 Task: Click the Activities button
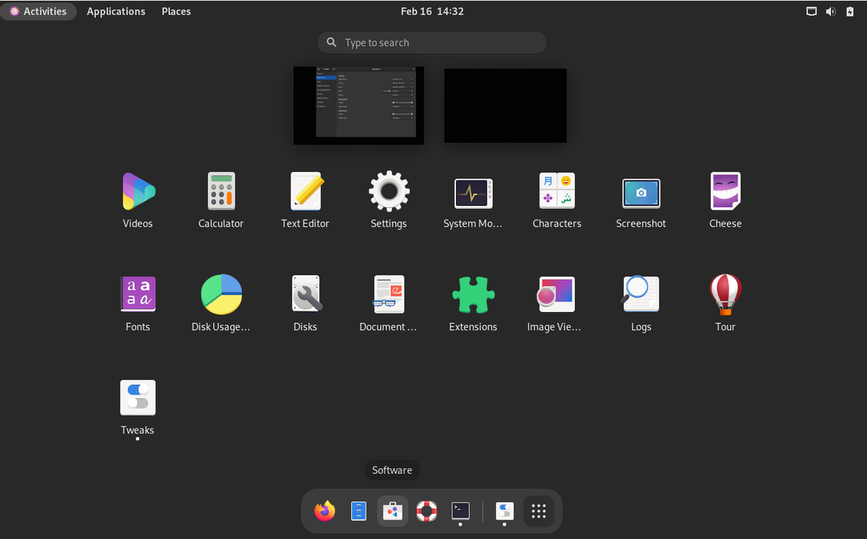(38, 11)
